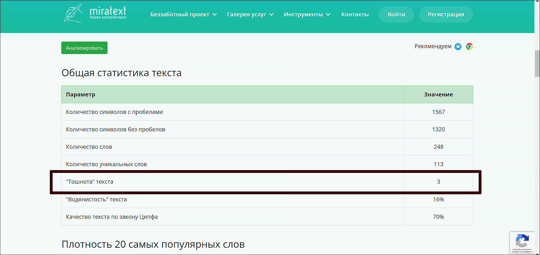This screenshot has width=540, height=255.
Task: Select the '"Водянистость" текста' label
Action: [96, 199]
